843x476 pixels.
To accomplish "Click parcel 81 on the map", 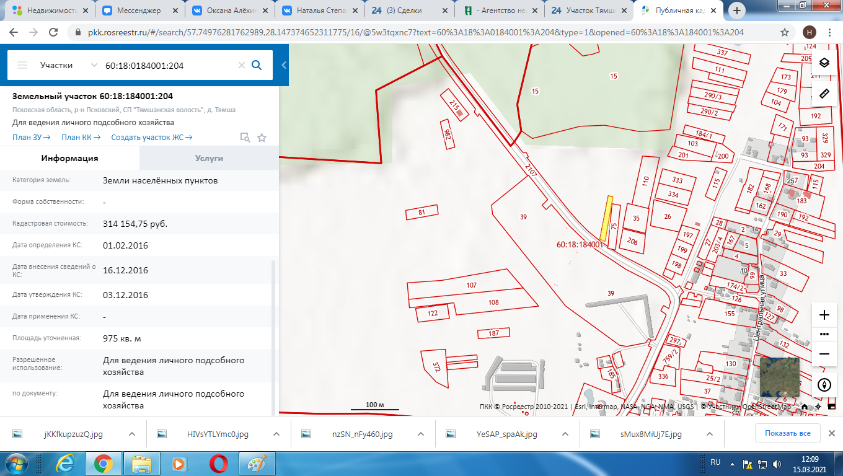I will (421, 213).
